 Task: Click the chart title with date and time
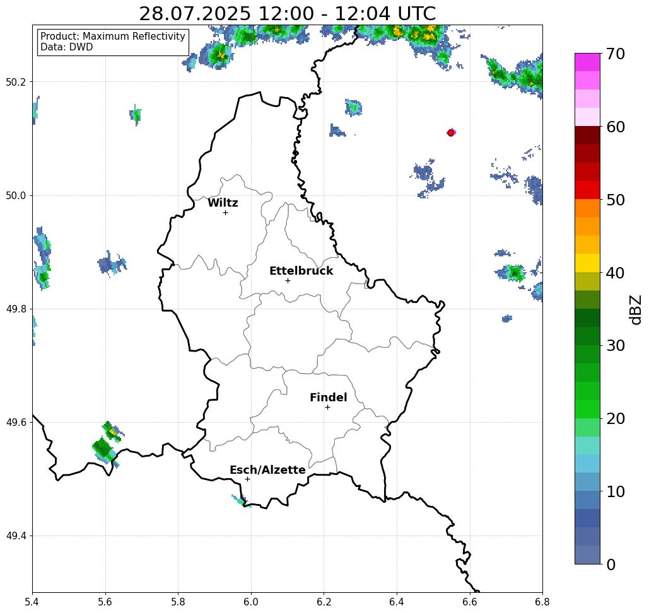[x=287, y=14]
